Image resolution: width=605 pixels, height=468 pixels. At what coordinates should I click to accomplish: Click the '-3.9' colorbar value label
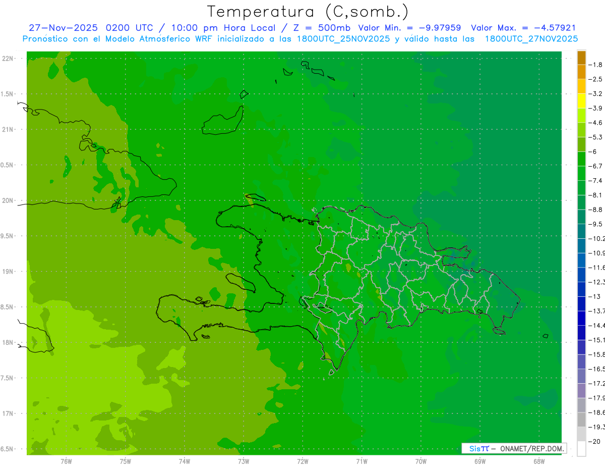click(x=596, y=108)
